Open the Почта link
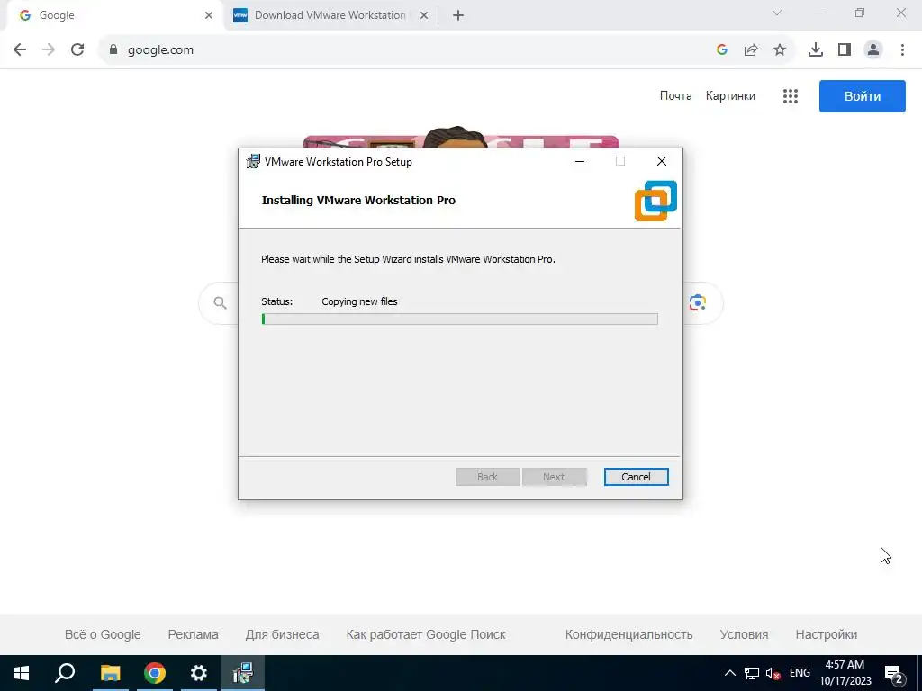This screenshot has height=691, width=922. [x=675, y=95]
